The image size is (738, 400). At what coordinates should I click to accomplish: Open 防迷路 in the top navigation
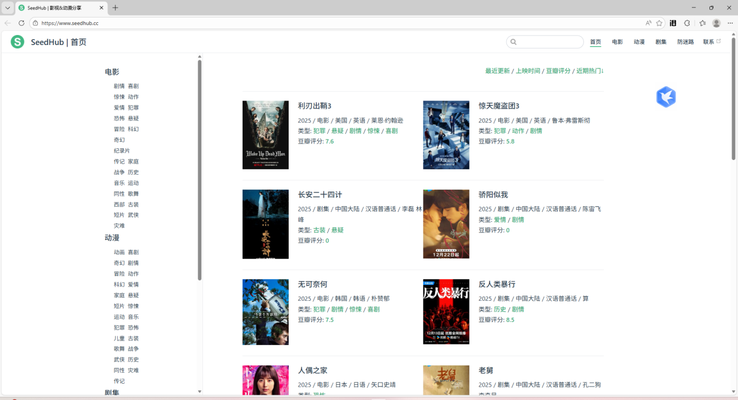[x=685, y=41]
